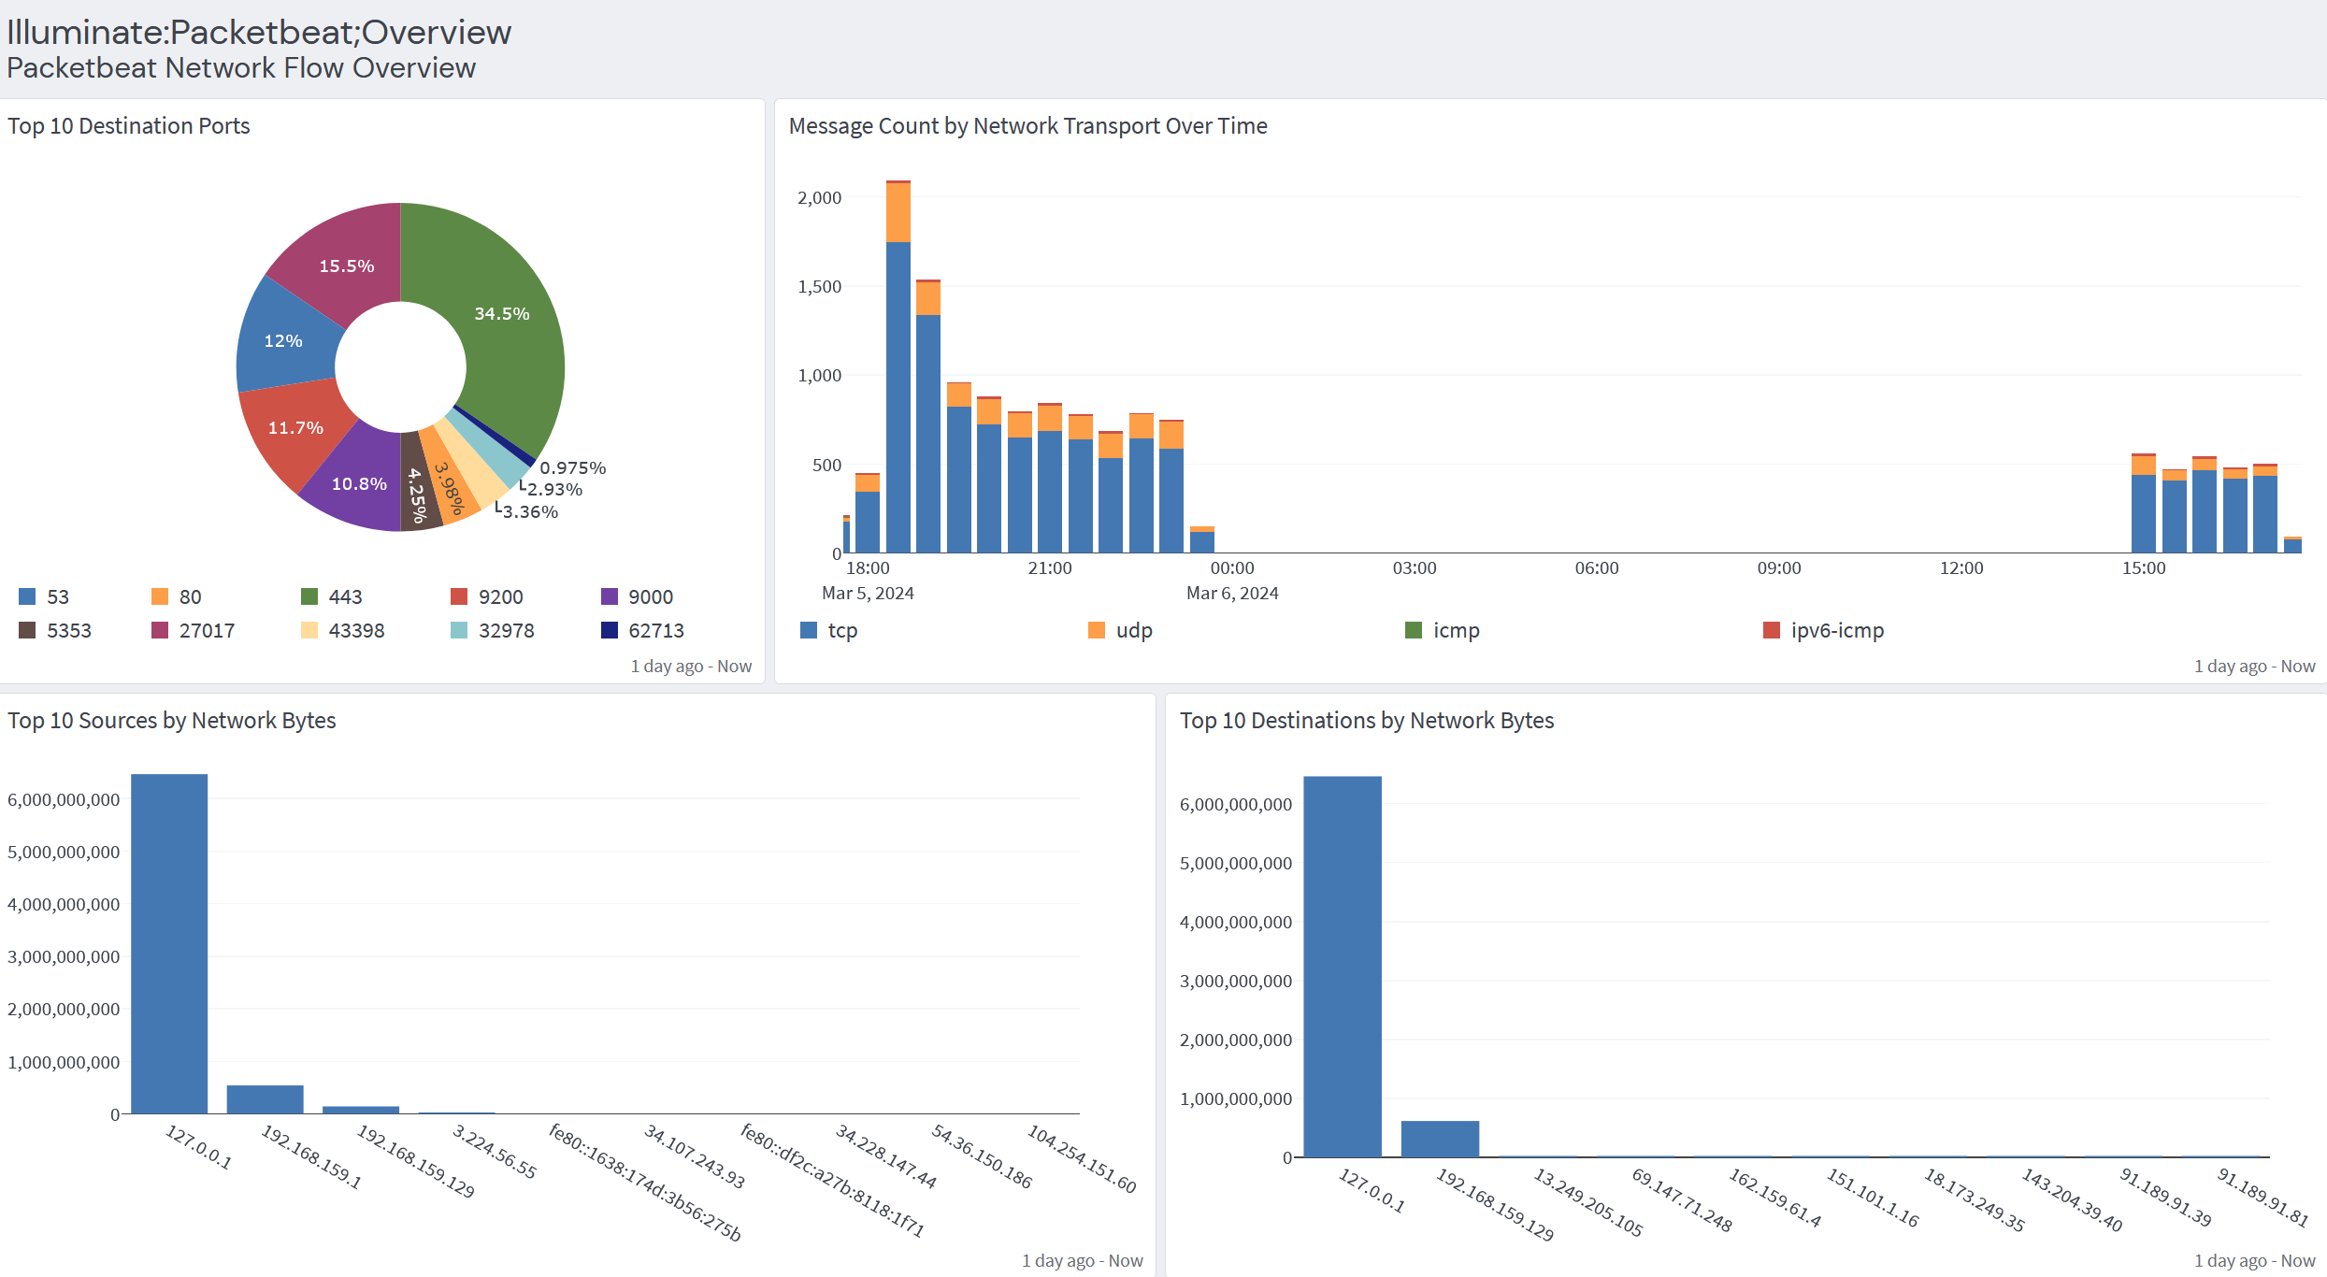Click the Top 10 Destination Ports title
2327x1277 pixels.
129,126
